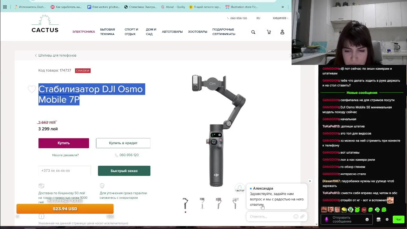Go back to Штативы для телефонов
407x229 pixels.
click(x=56, y=55)
